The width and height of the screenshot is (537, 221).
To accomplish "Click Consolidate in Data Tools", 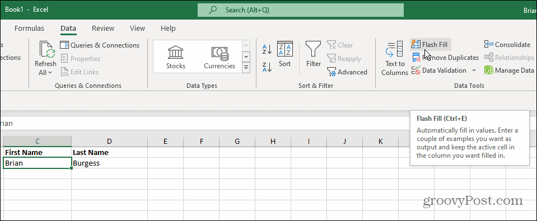I will [x=507, y=44].
